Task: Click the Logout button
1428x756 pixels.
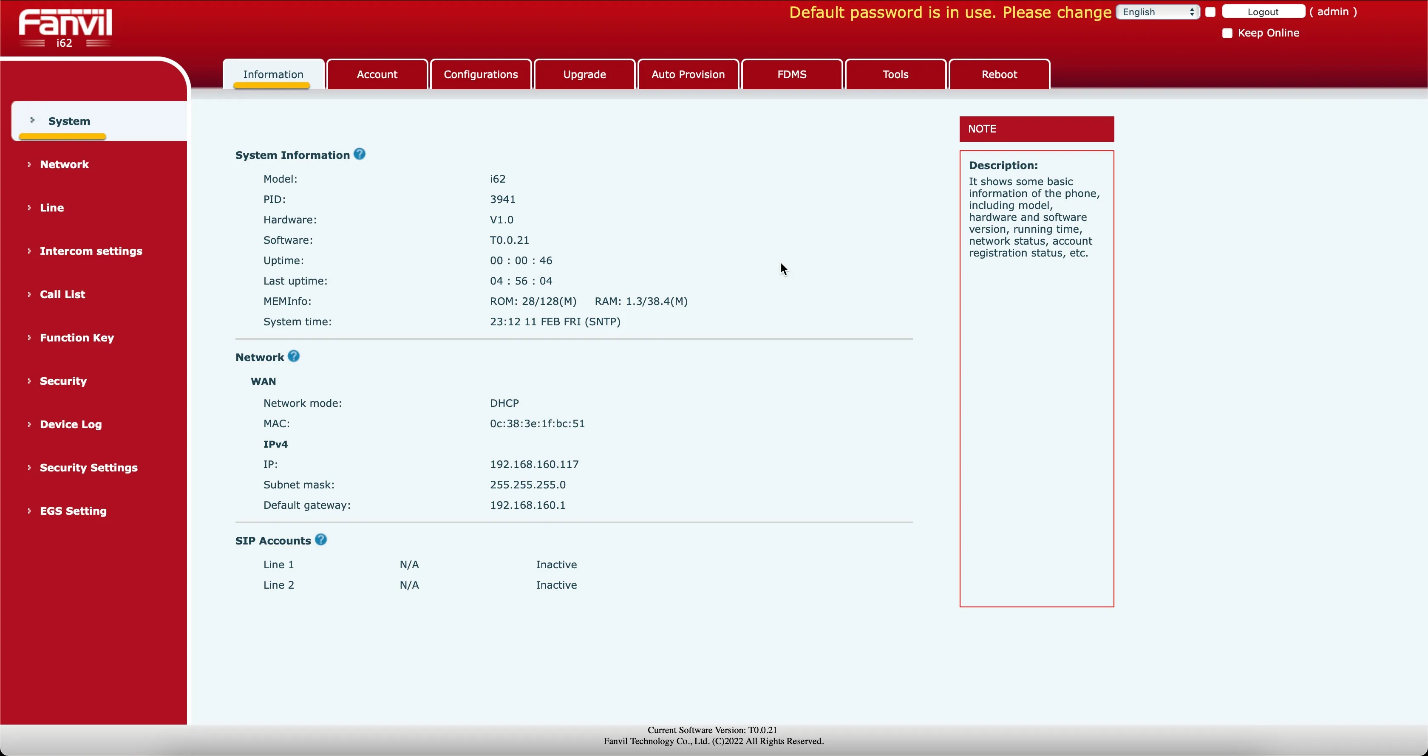Action: [1264, 11]
